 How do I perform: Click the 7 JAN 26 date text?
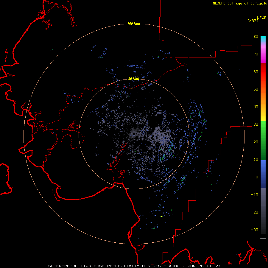pos(192,266)
